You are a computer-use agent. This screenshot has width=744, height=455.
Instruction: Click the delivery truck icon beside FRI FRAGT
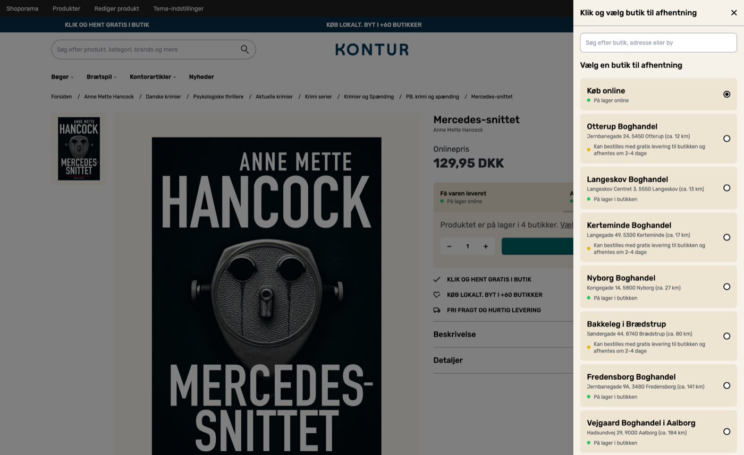(437, 310)
